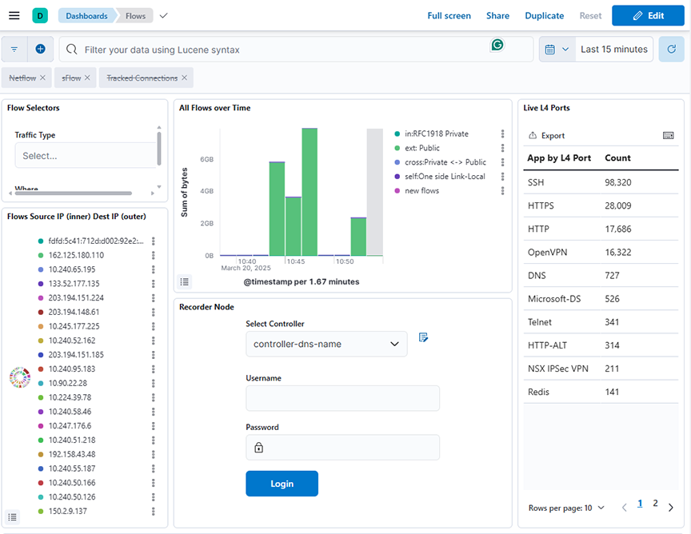The width and height of the screenshot is (691, 534).
Task: Go to Dashboards breadcrumb
Action: coord(86,16)
